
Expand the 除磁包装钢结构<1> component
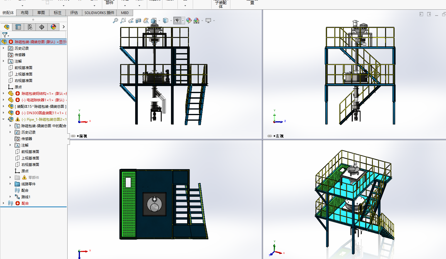(4, 93)
